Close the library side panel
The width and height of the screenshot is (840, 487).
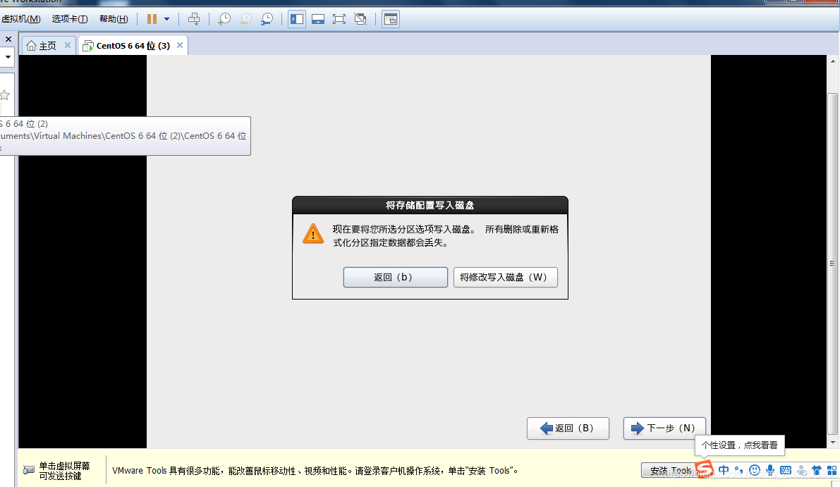(x=8, y=39)
